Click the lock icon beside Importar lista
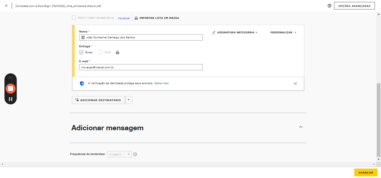381x178 pixels. (x=136, y=18)
